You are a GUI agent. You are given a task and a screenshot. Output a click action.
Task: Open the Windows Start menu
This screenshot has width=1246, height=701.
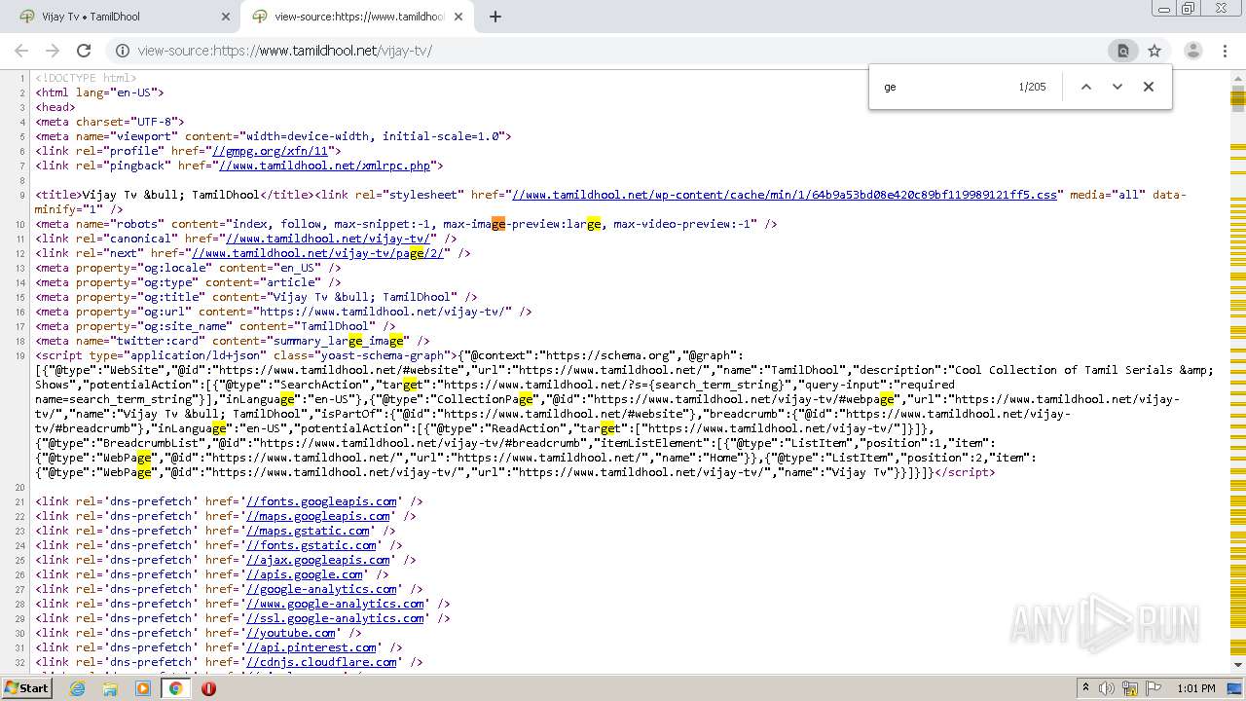(x=27, y=688)
